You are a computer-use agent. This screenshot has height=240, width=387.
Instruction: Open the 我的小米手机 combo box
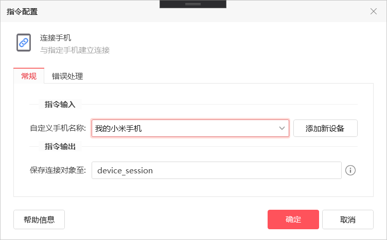(x=185, y=128)
